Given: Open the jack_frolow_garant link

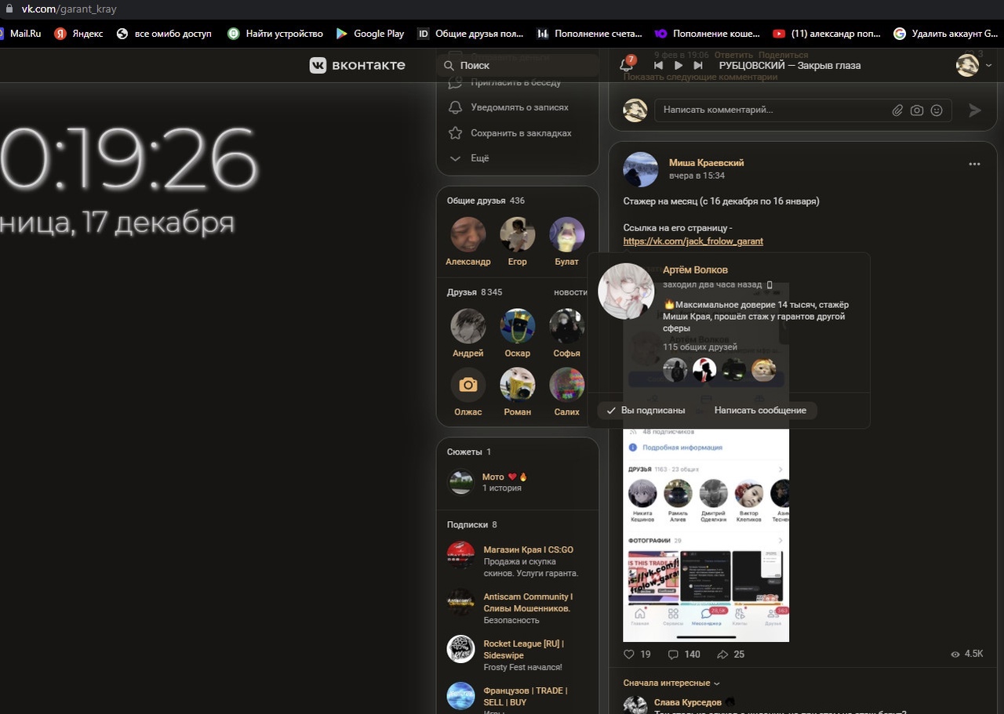Looking at the screenshot, I should [693, 241].
